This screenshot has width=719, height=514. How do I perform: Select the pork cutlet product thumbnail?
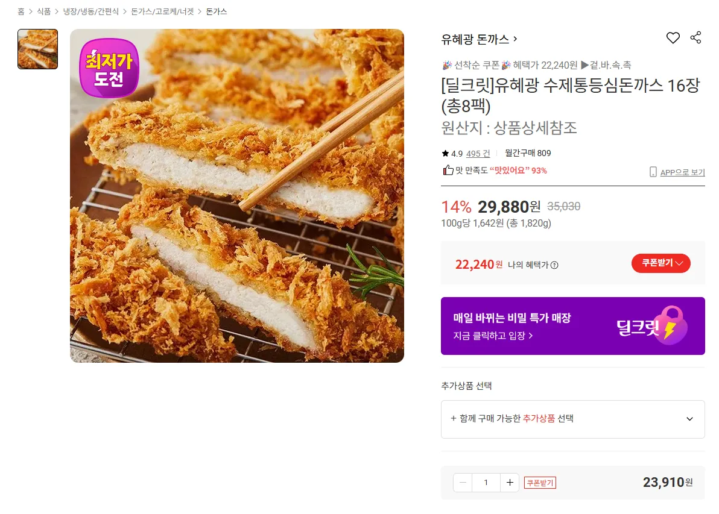pyautogui.click(x=38, y=49)
